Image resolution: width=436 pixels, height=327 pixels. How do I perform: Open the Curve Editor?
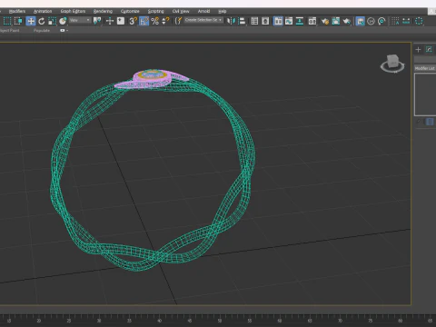289,21
